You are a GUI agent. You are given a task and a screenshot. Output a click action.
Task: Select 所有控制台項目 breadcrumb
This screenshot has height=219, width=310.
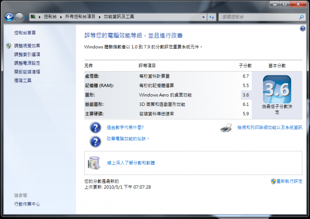tap(80, 16)
